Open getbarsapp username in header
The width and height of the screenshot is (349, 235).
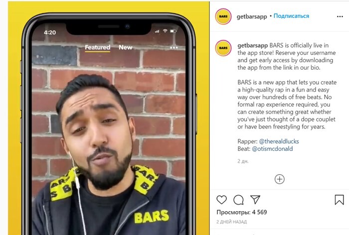pyautogui.click(x=251, y=16)
